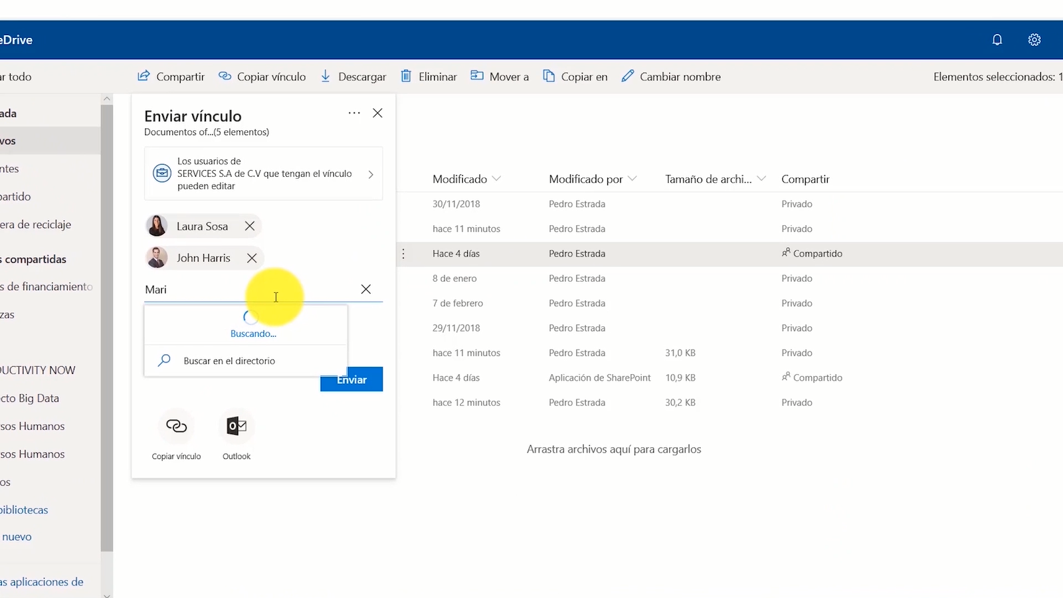This screenshot has width=1063, height=598.
Task: Remove John Harris from recipients
Action: pyautogui.click(x=252, y=258)
